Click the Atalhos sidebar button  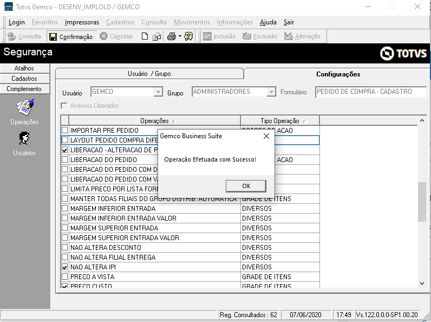24,68
